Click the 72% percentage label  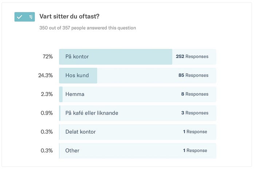tap(48, 57)
